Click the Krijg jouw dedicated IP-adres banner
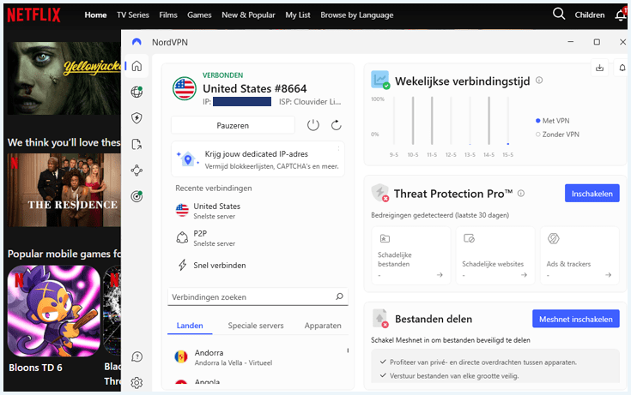 [258, 159]
